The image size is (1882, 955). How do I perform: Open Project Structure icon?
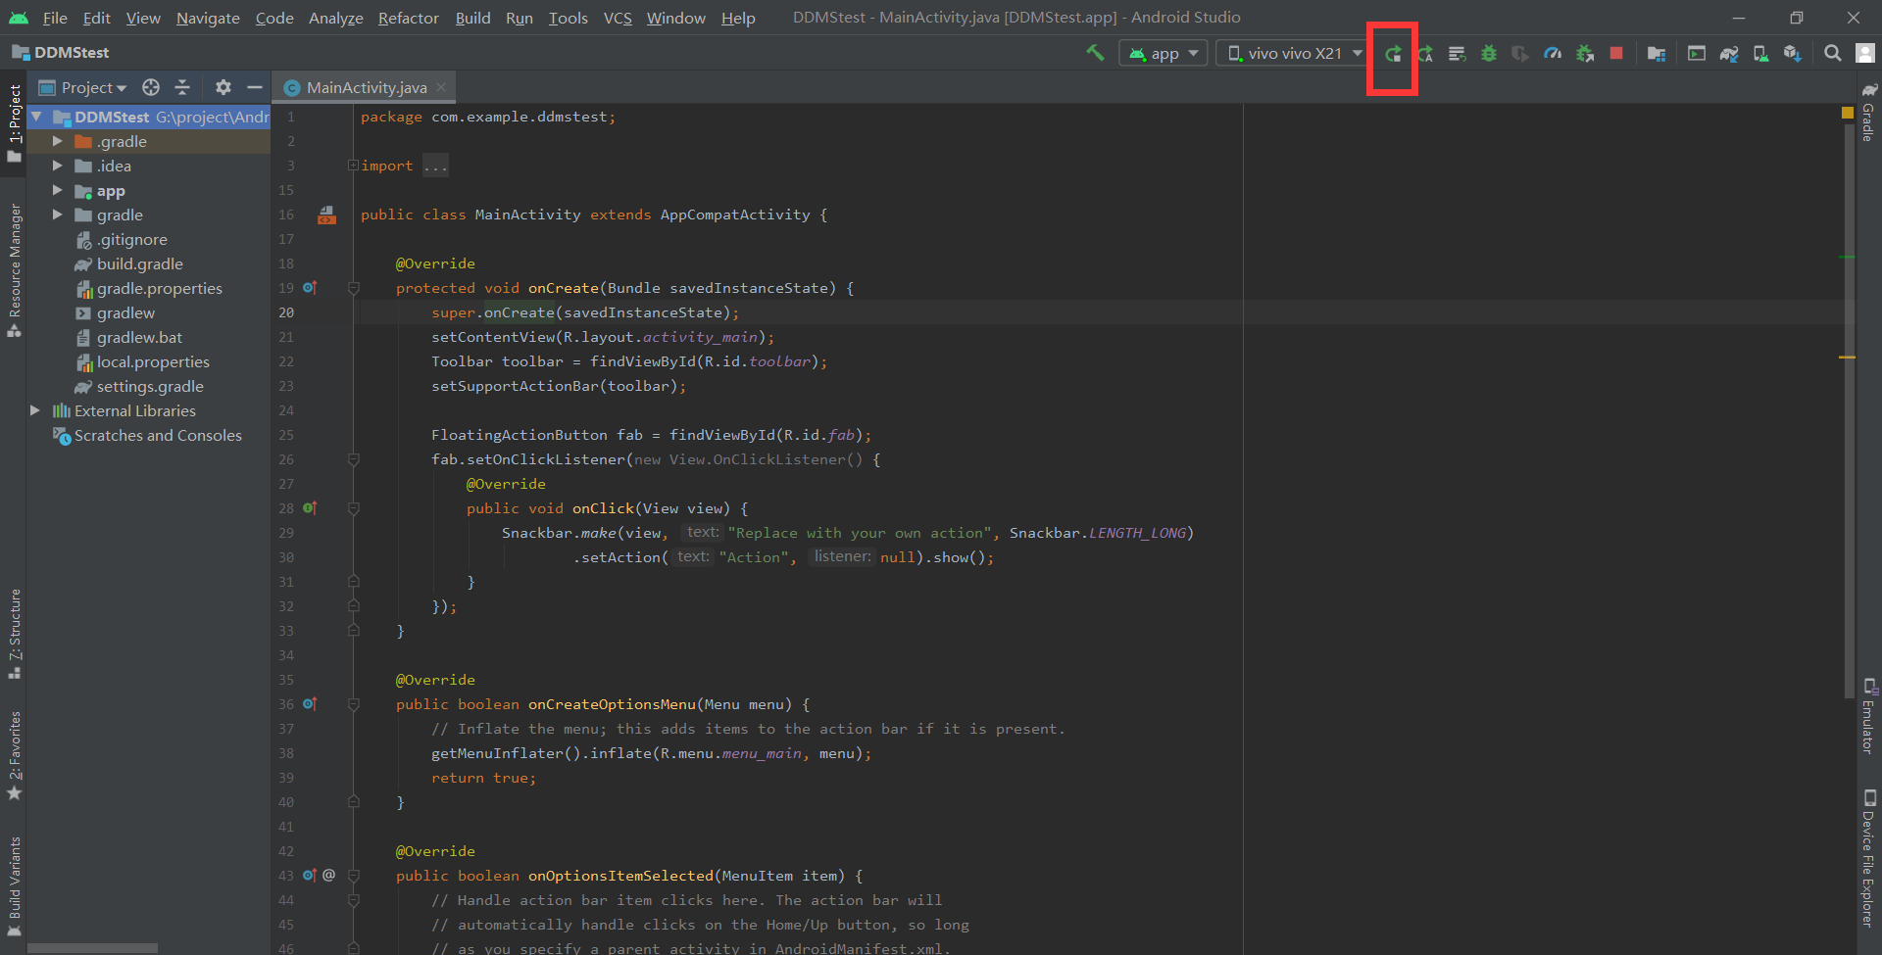point(1657,54)
